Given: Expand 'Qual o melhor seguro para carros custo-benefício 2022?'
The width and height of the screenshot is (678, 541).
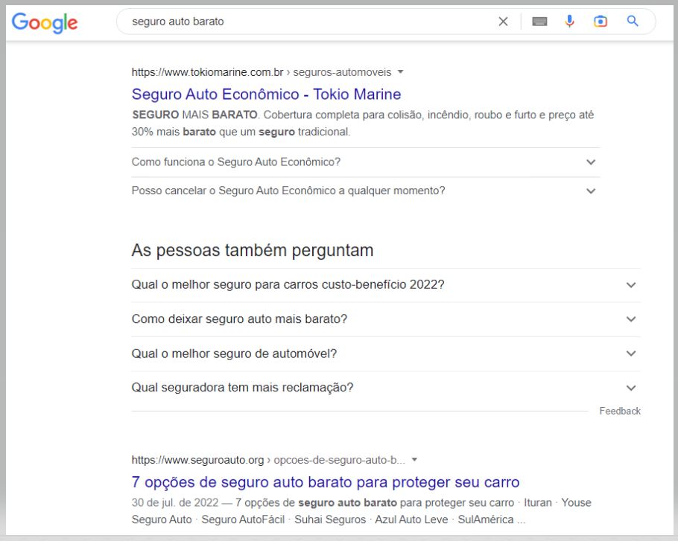Looking at the screenshot, I should tap(386, 285).
